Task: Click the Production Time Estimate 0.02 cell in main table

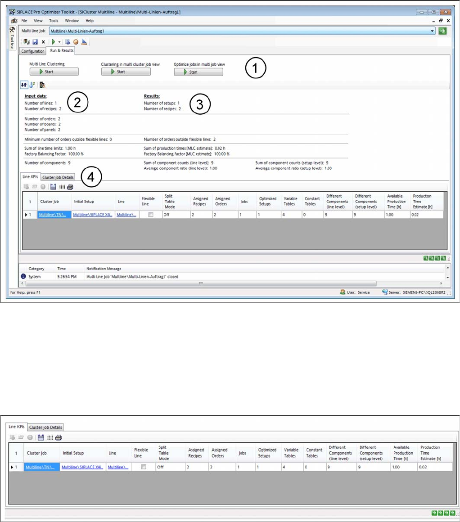Action: pyautogui.click(x=427, y=215)
